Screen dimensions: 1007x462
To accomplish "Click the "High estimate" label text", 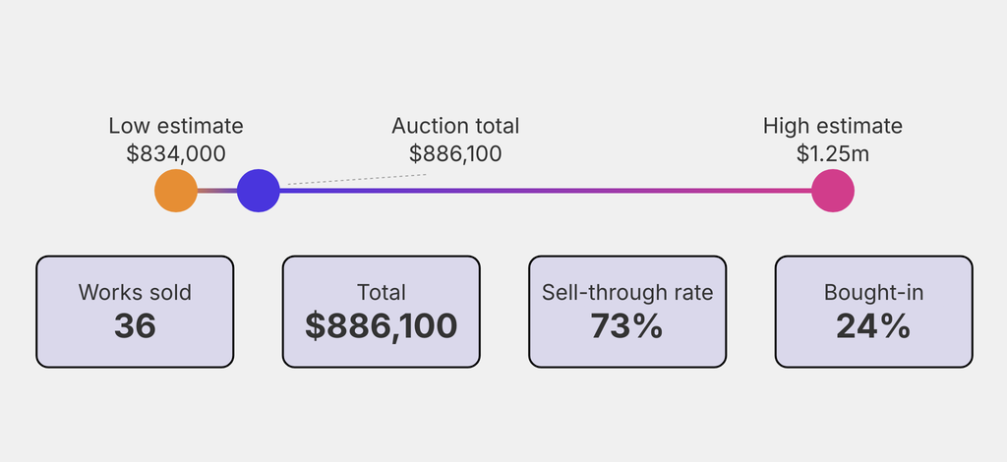I will pyautogui.click(x=833, y=126).
